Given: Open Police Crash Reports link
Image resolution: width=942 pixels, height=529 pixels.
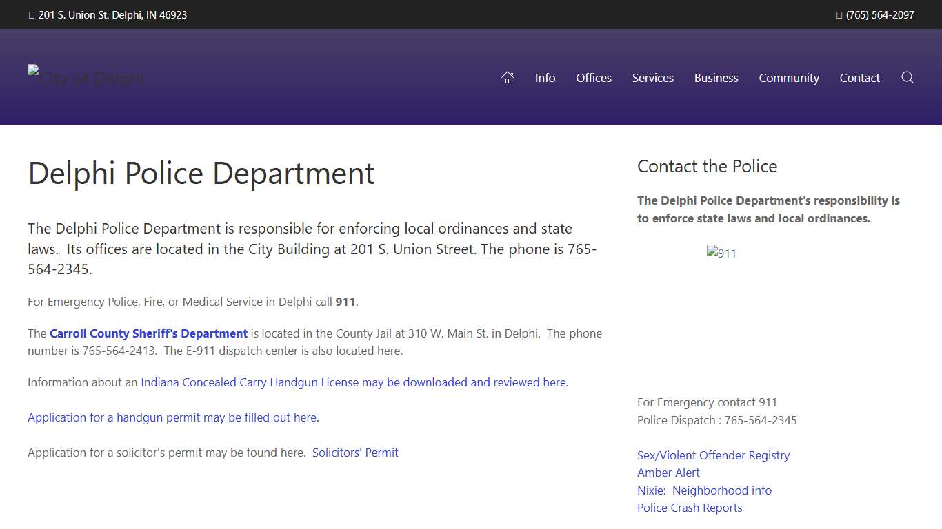Looking at the screenshot, I should 690,508.
